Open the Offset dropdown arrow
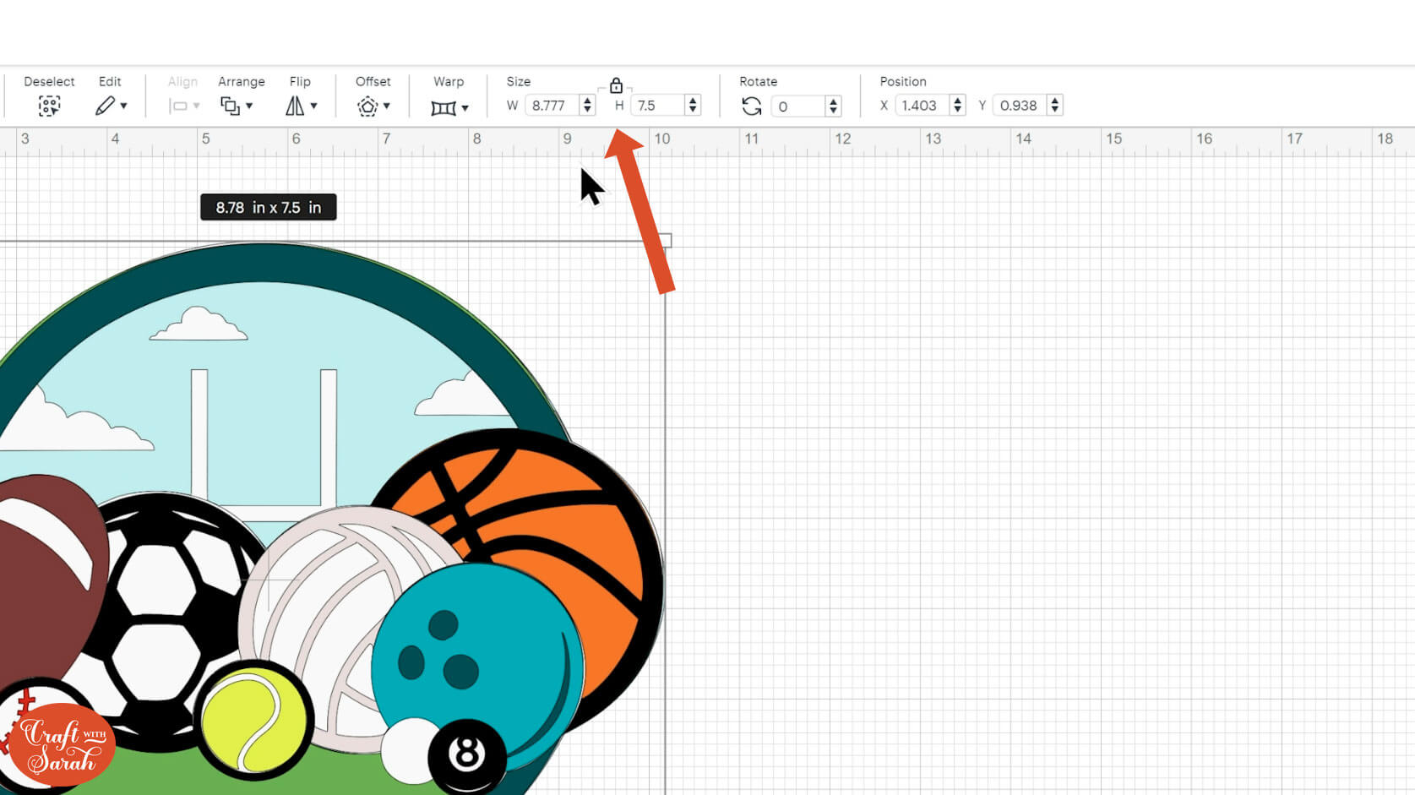The image size is (1415, 795). tap(385, 108)
